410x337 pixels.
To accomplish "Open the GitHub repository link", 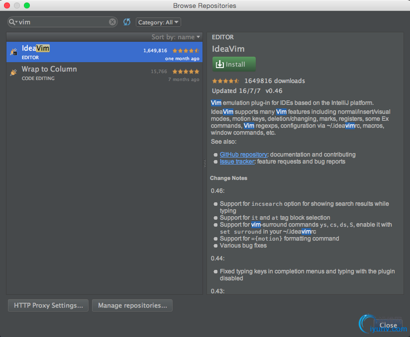I will coord(243,155).
